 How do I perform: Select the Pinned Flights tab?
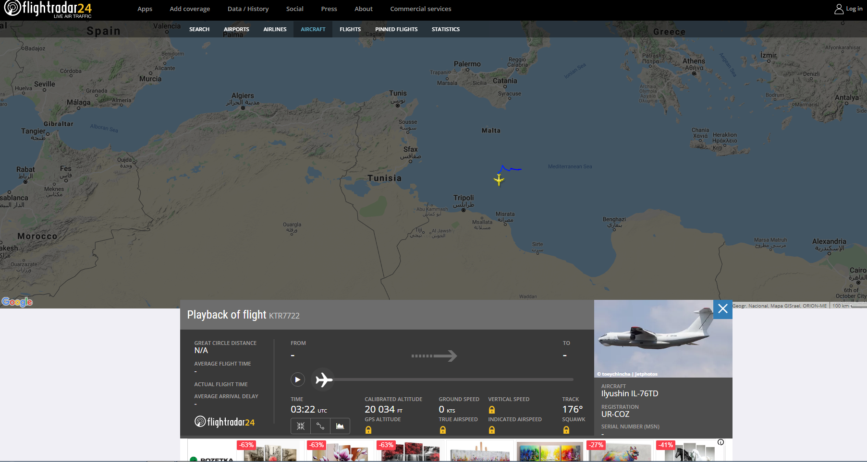[x=396, y=29]
